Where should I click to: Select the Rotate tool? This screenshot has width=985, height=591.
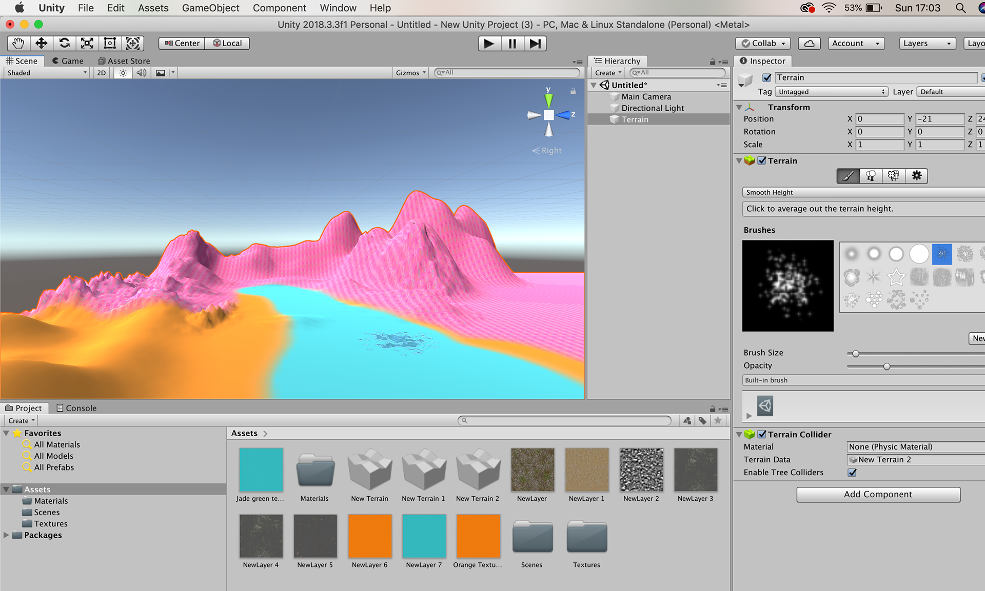[x=65, y=44]
